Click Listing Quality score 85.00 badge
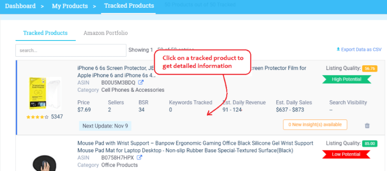This screenshot has width=387, height=171. [370, 143]
